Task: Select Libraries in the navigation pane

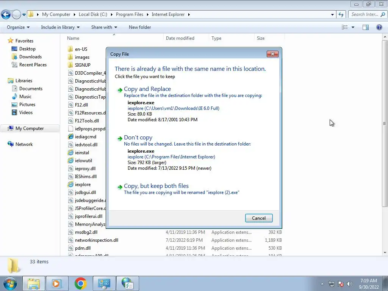Action: coord(24,81)
